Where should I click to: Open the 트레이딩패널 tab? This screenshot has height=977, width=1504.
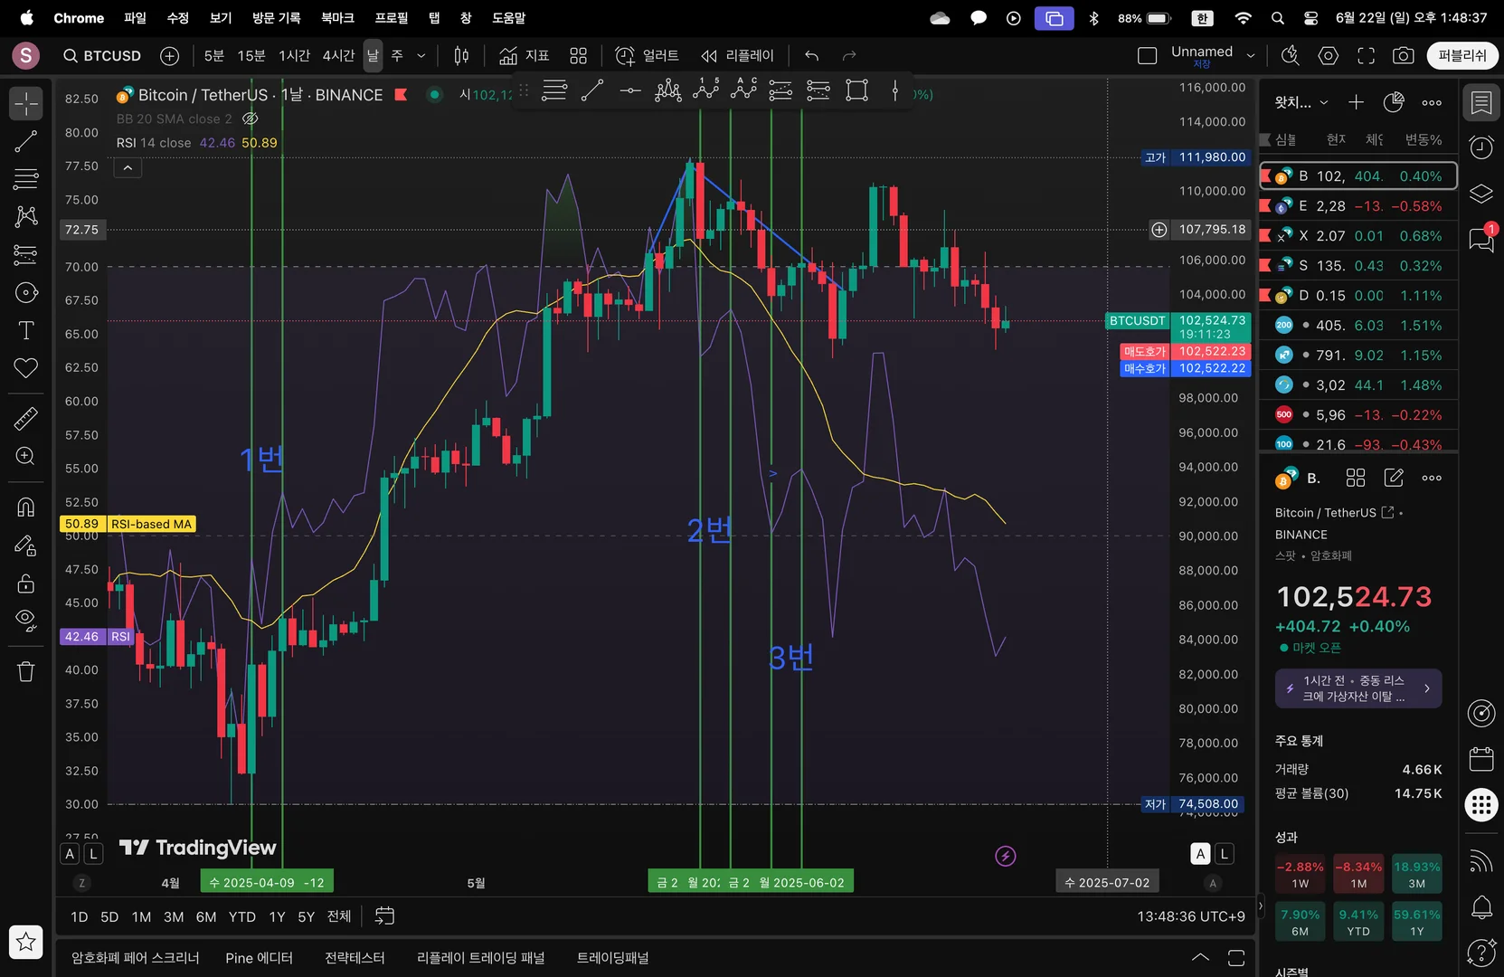click(613, 958)
